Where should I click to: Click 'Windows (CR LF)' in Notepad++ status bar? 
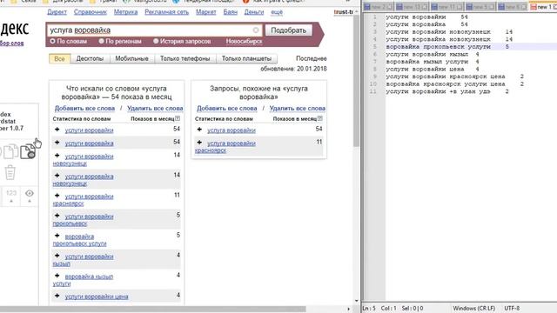[x=473, y=309]
